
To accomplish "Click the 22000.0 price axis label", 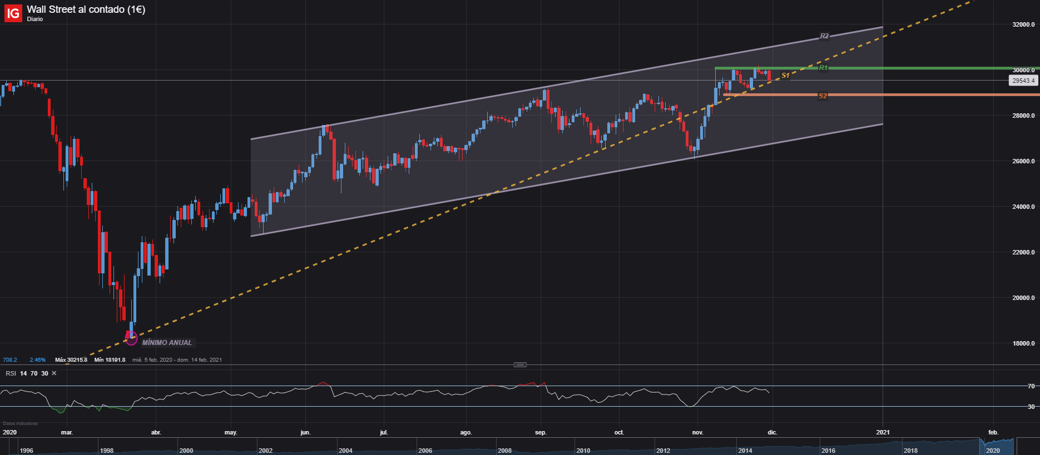I will [1023, 252].
